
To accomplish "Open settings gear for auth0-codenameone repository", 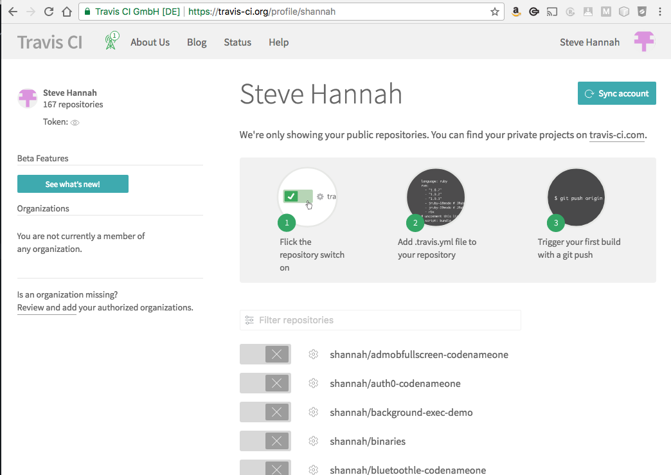I will click(314, 383).
